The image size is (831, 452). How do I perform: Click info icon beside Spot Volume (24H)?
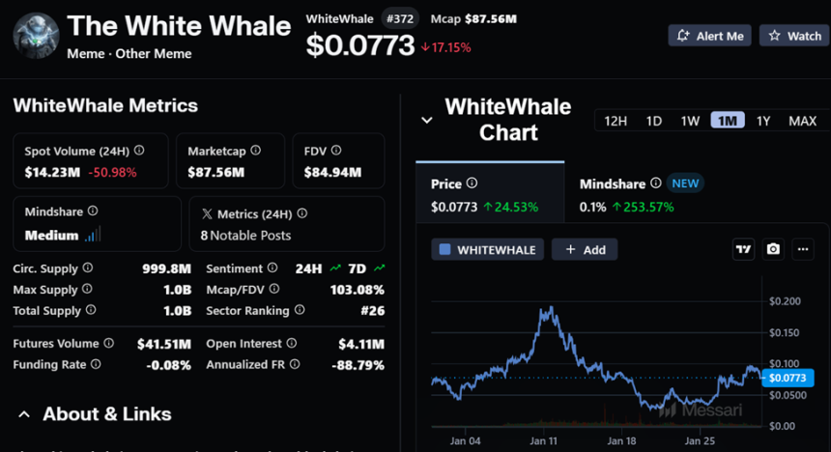[x=139, y=151]
